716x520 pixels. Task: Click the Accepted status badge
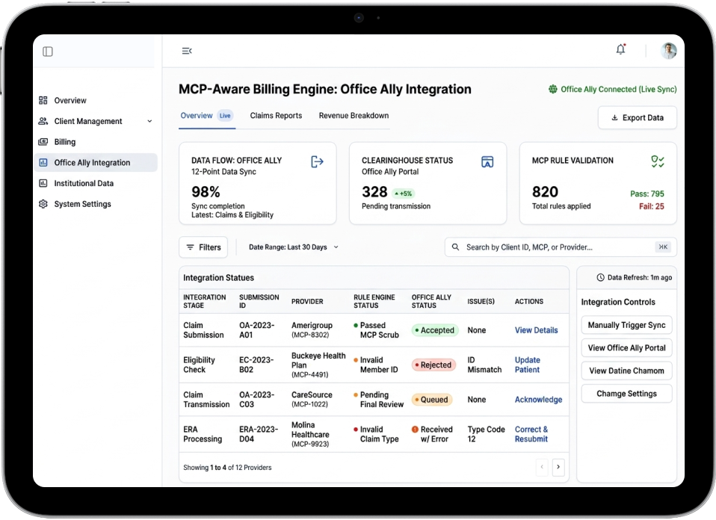433,330
